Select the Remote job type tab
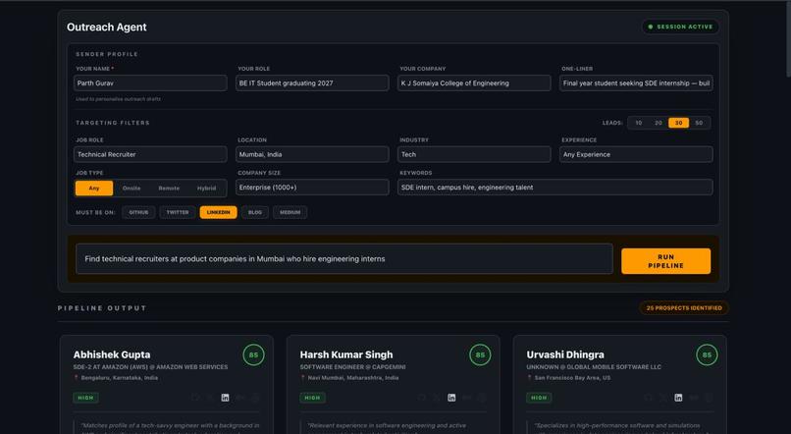This screenshot has width=791, height=434. (169, 189)
